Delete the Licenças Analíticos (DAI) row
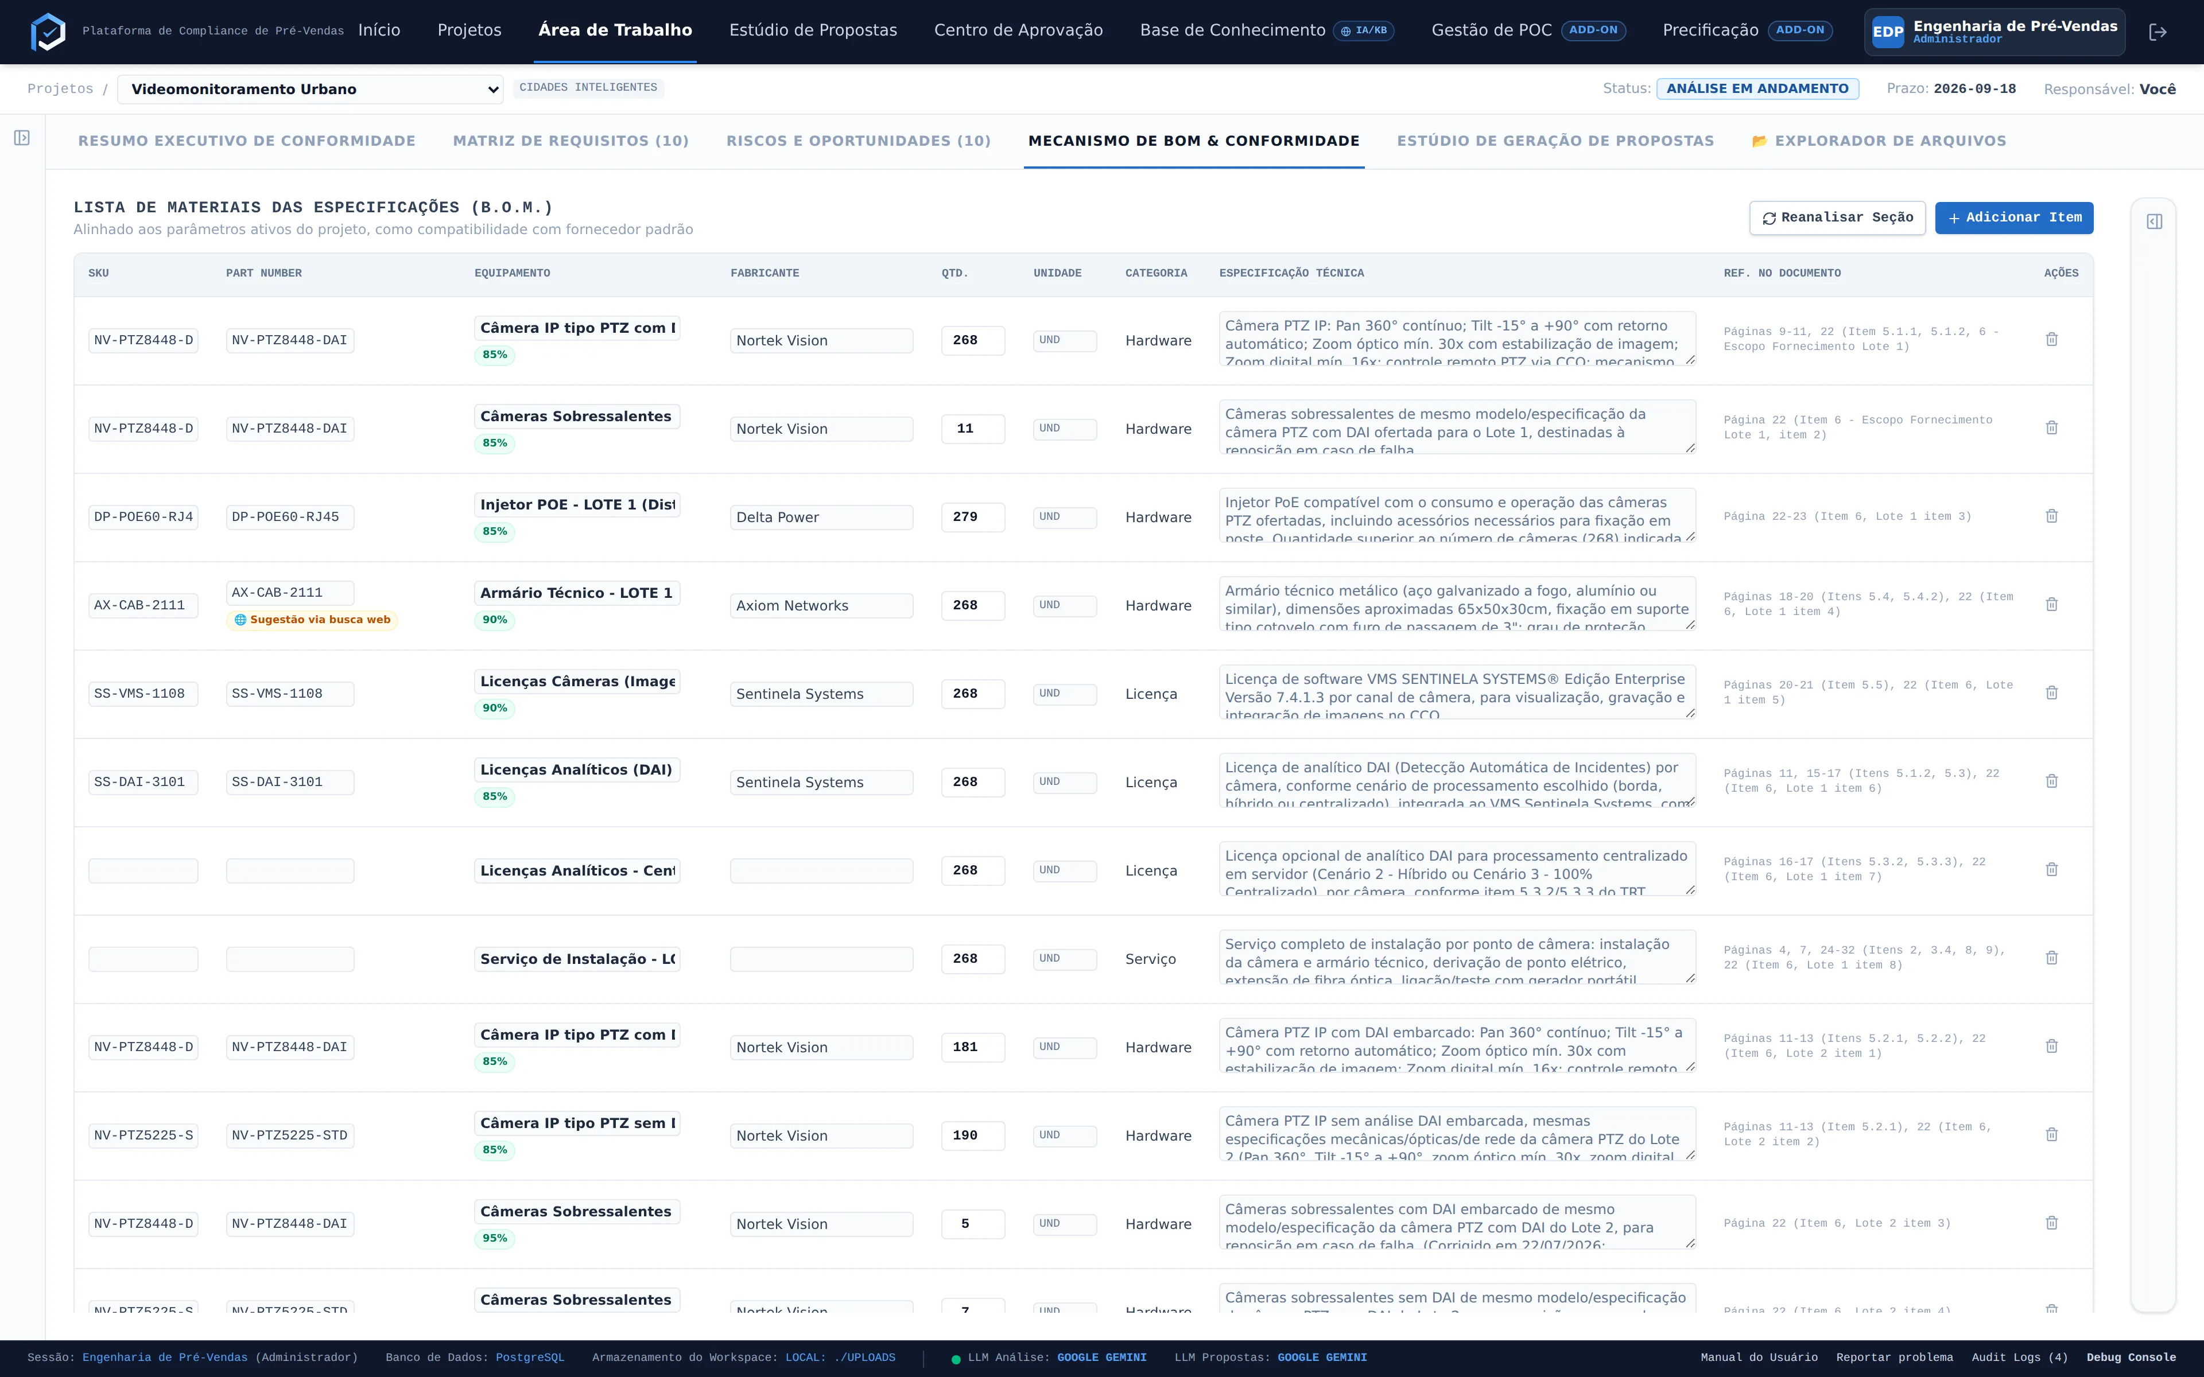The image size is (2204, 1377). (2052, 780)
